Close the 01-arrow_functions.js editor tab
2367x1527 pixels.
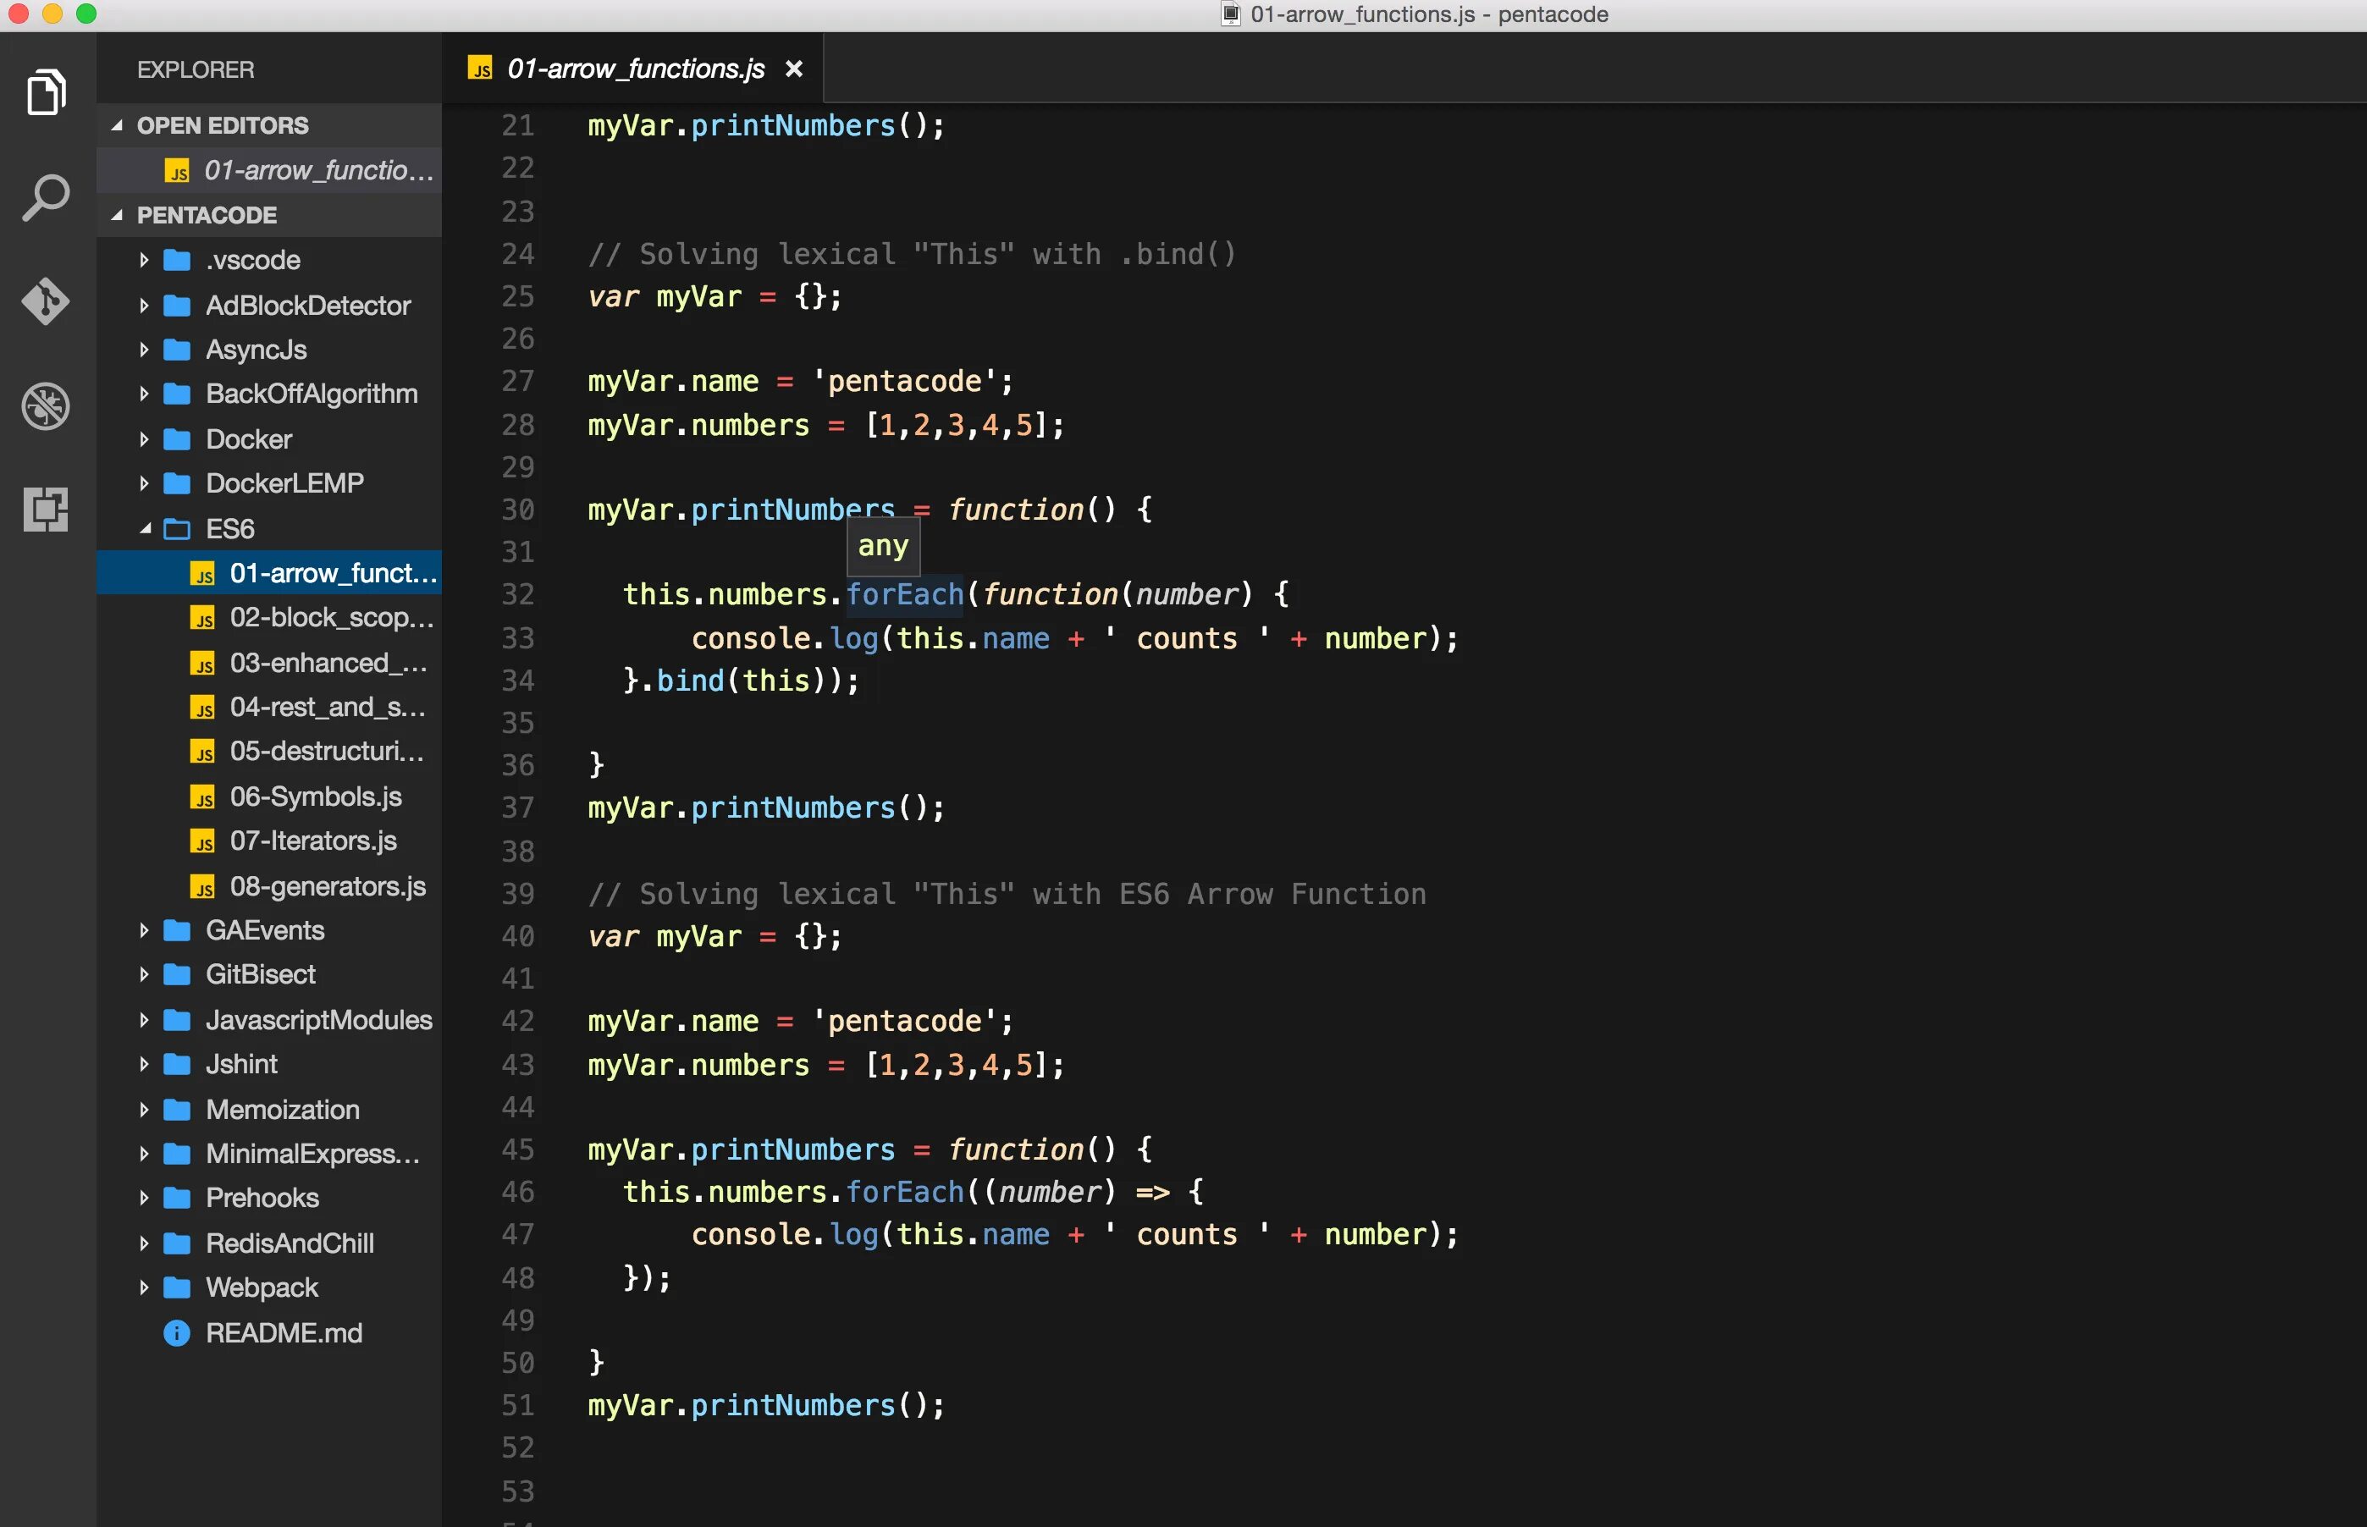point(793,69)
